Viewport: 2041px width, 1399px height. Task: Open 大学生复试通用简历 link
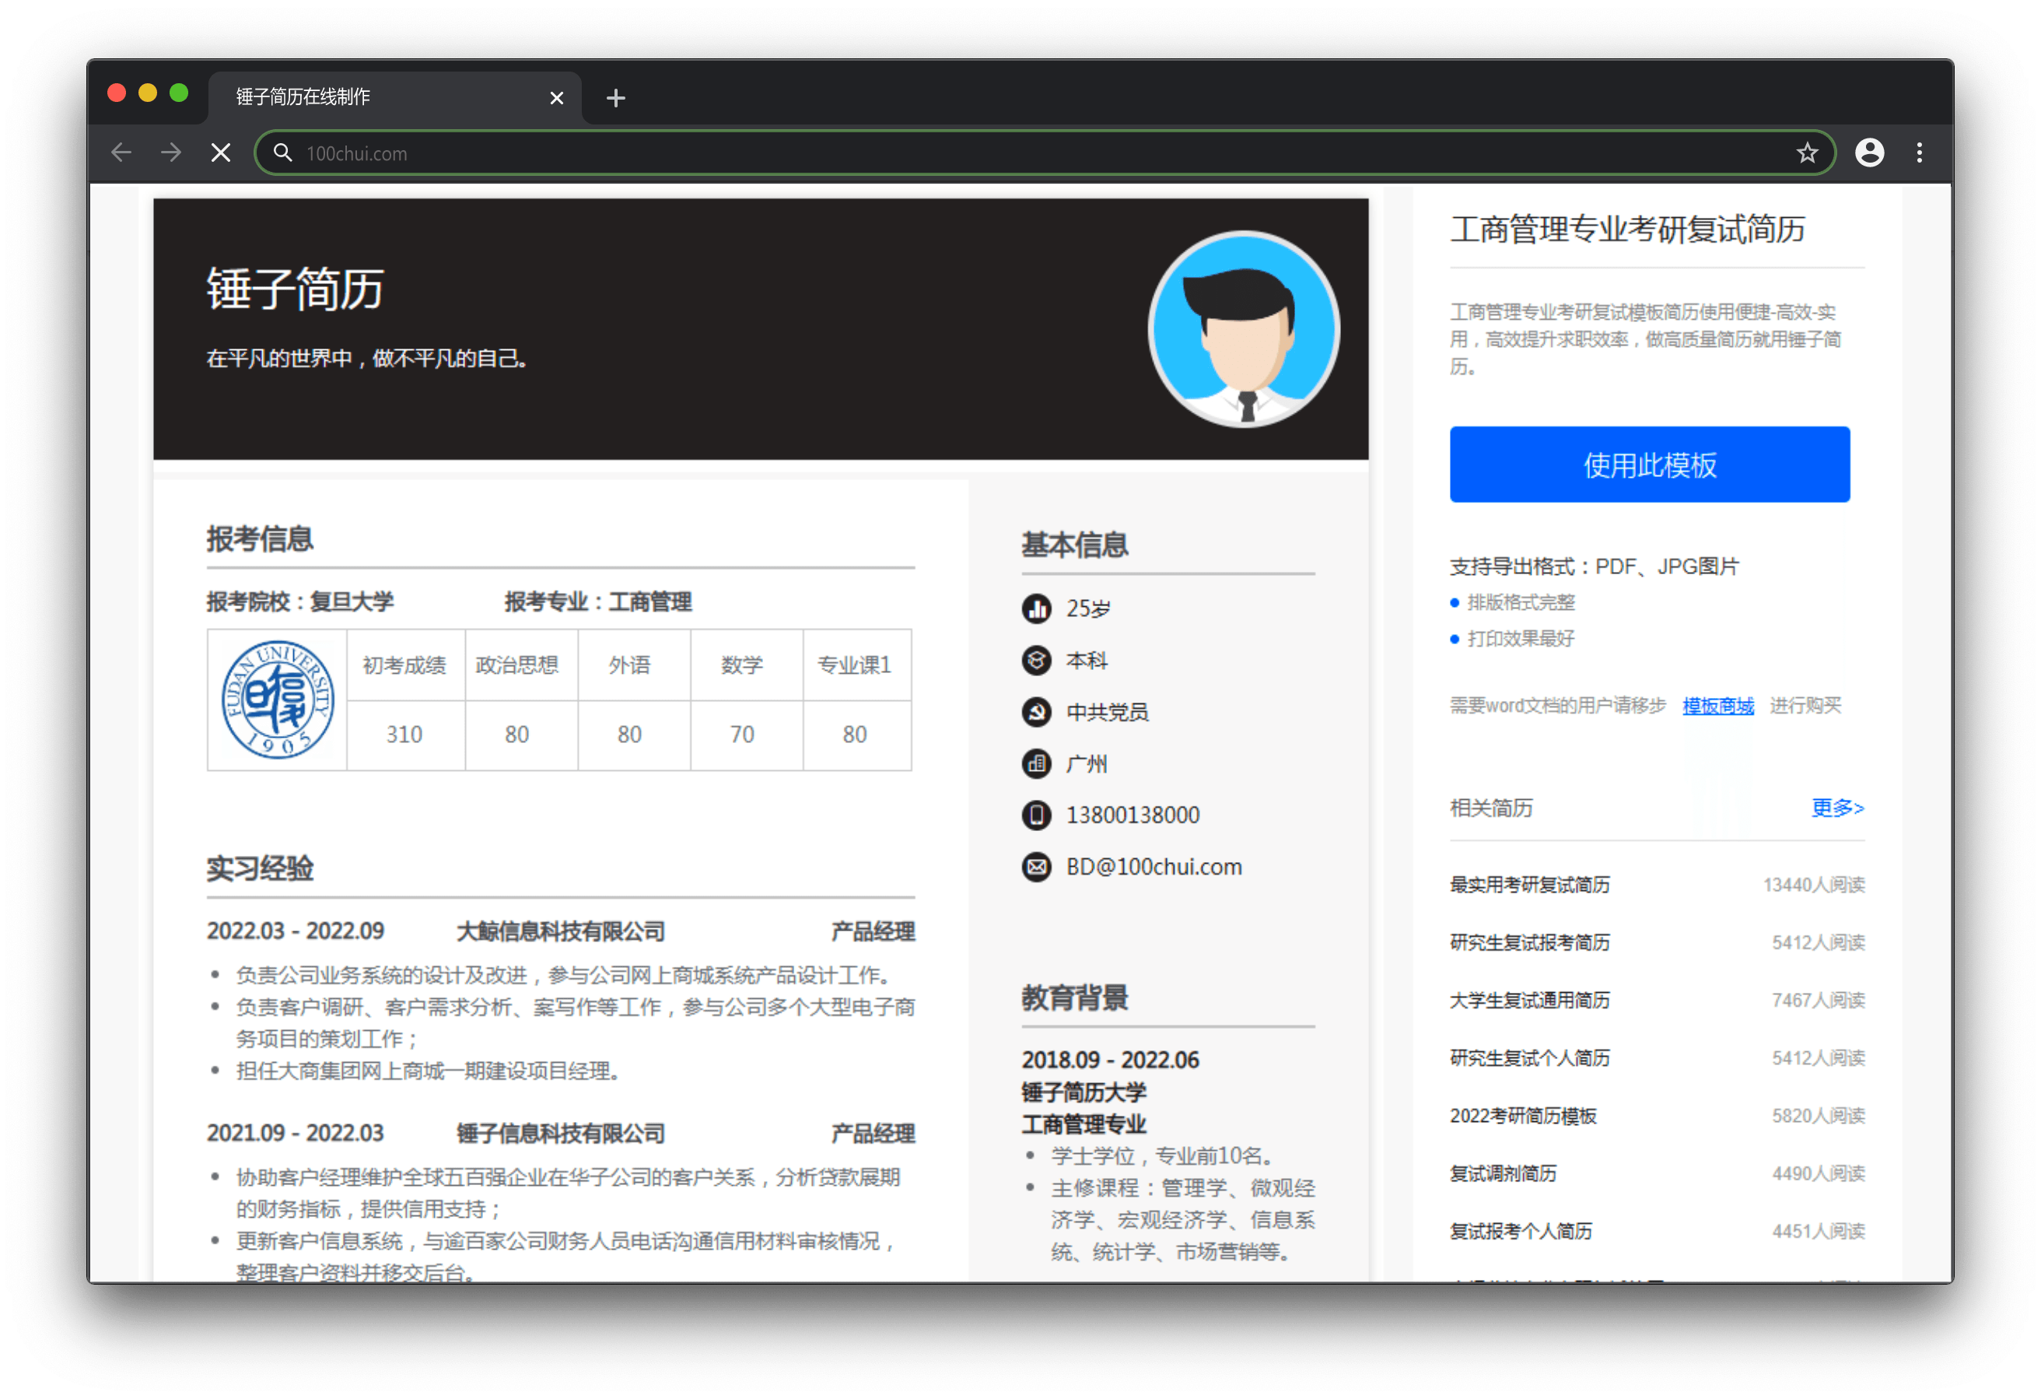(x=1530, y=1000)
